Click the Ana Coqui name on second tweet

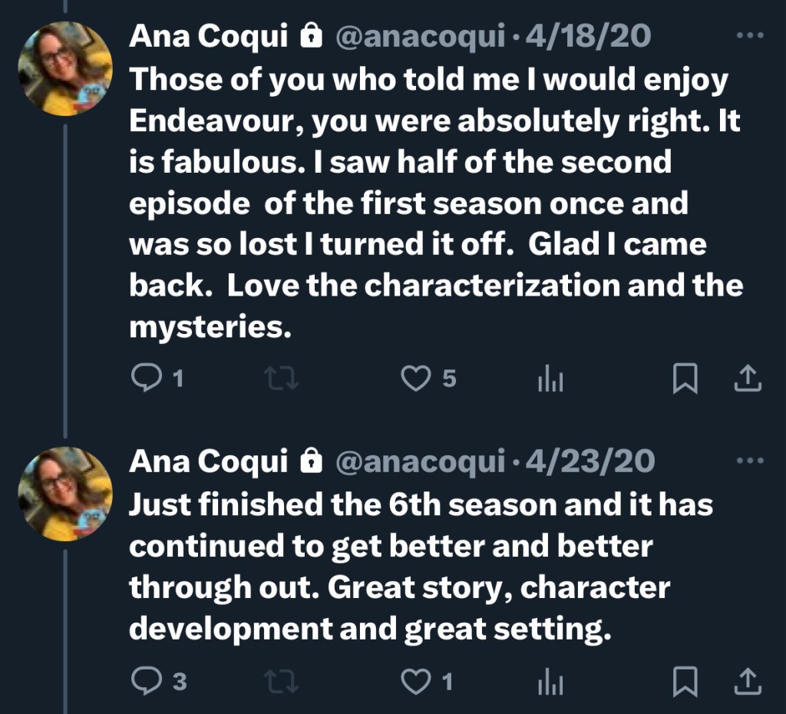click(x=207, y=462)
